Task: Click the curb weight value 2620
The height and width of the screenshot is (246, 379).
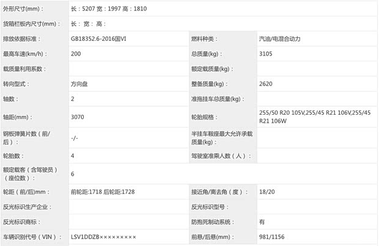Action: (x=267, y=84)
